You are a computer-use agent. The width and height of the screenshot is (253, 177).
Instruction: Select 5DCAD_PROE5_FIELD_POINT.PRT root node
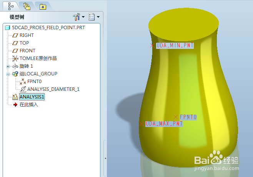click(48, 28)
